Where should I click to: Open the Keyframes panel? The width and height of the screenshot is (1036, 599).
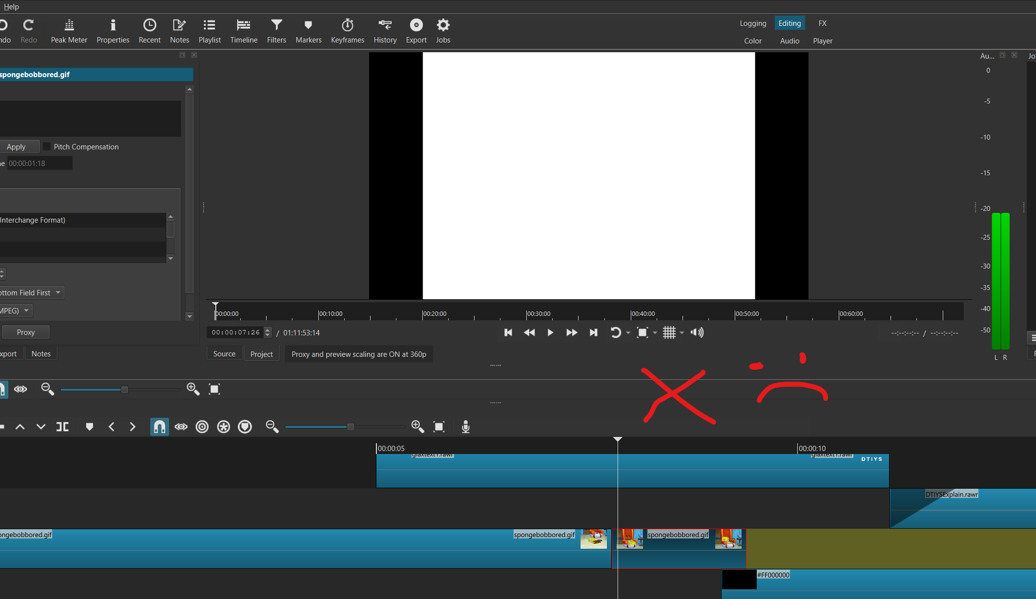pyautogui.click(x=347, y=30)
